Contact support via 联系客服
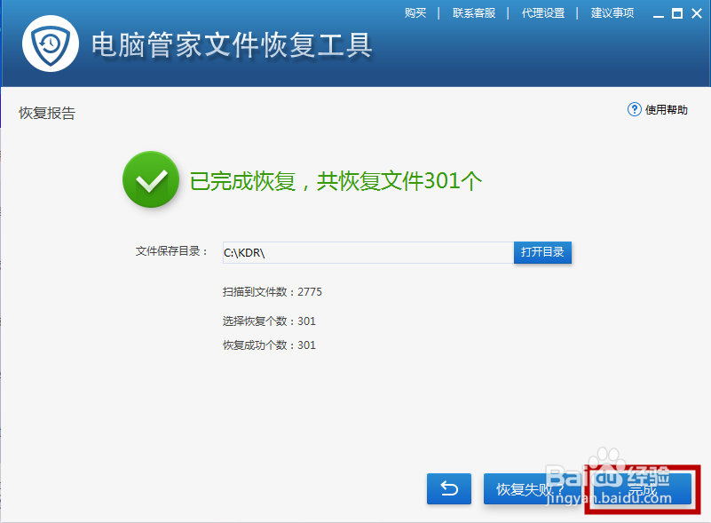711x523 pixels. [x=474, y=13]
